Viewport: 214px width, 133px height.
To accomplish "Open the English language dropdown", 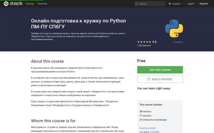I will point(175,4).
